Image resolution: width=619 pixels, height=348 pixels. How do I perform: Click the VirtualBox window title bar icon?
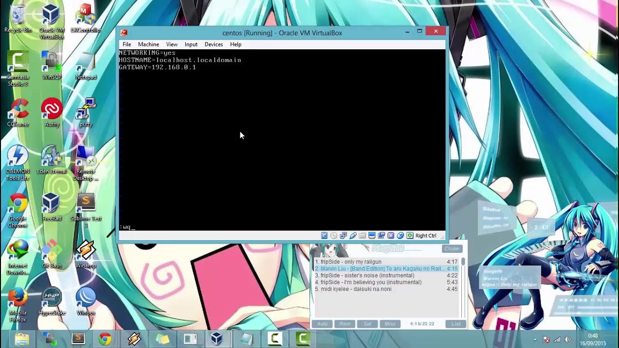click(x=124, y=33)
